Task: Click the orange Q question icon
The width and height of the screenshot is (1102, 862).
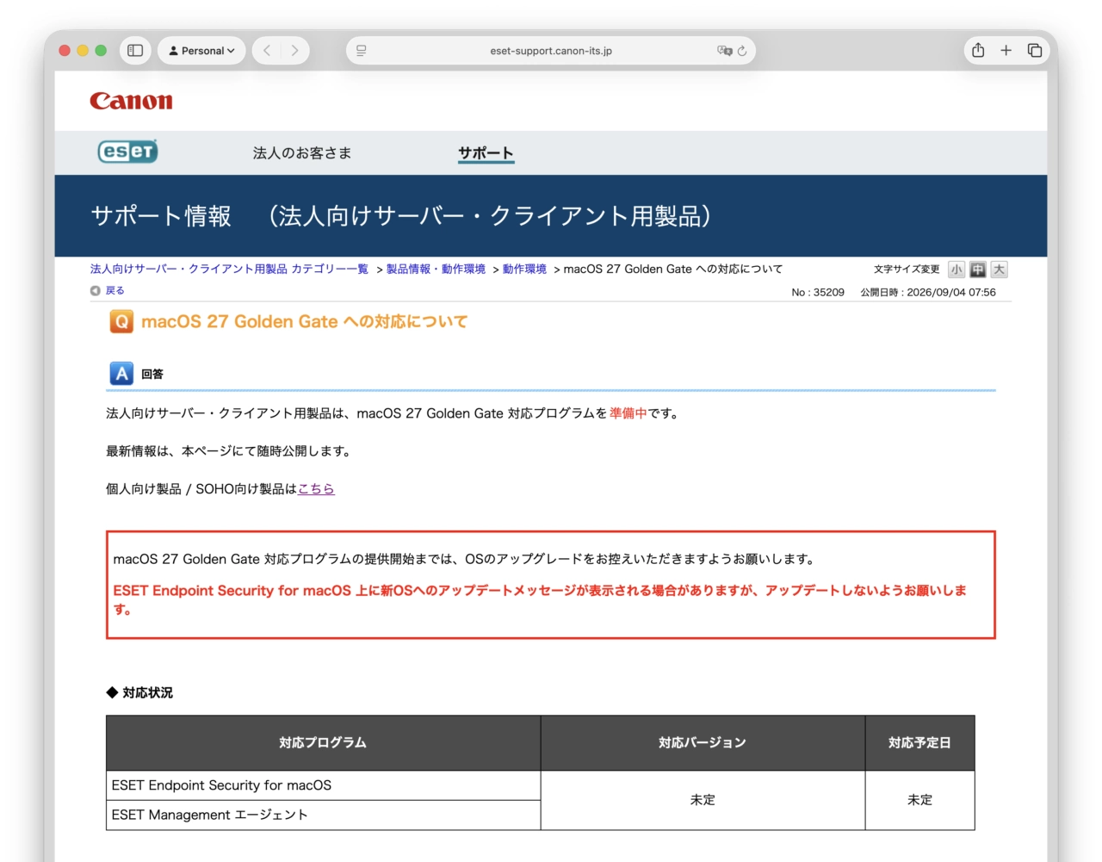Action: click(x=121, y=322)
